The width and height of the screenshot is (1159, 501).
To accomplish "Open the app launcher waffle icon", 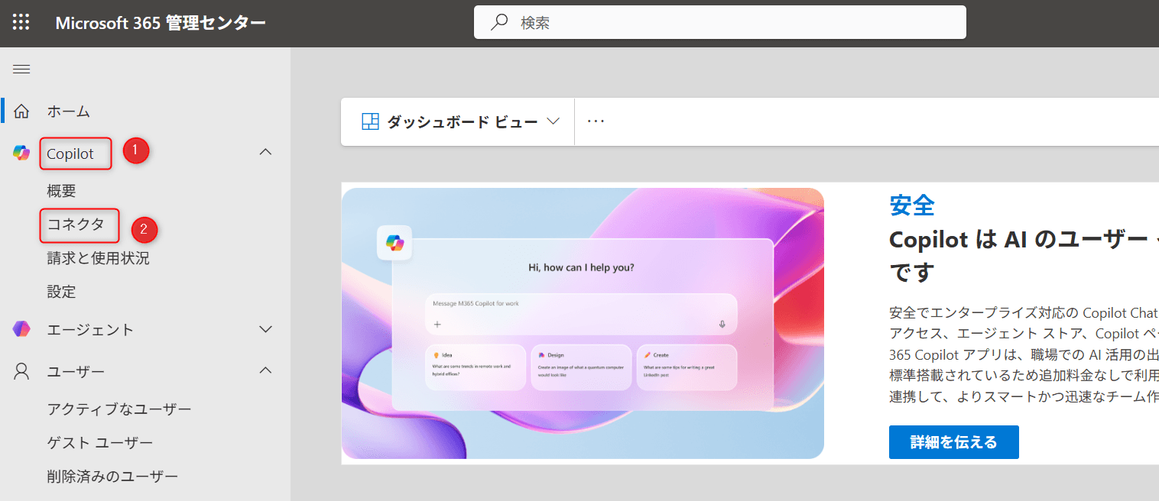I will pyautogui.click(x=21, y=22).
